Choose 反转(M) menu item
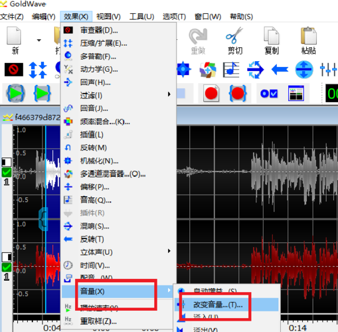338x332 pixels. (118, 147)
